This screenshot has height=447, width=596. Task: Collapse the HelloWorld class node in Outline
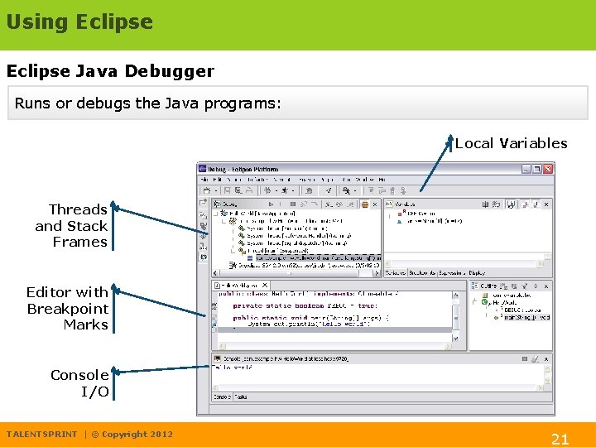(474, 303)
